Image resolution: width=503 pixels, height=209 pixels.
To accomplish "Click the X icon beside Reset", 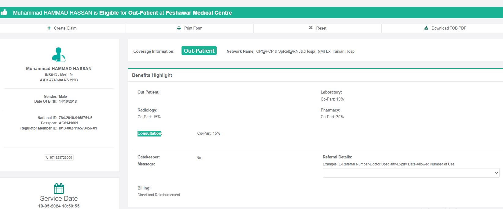I will click(x=311, y=28).
